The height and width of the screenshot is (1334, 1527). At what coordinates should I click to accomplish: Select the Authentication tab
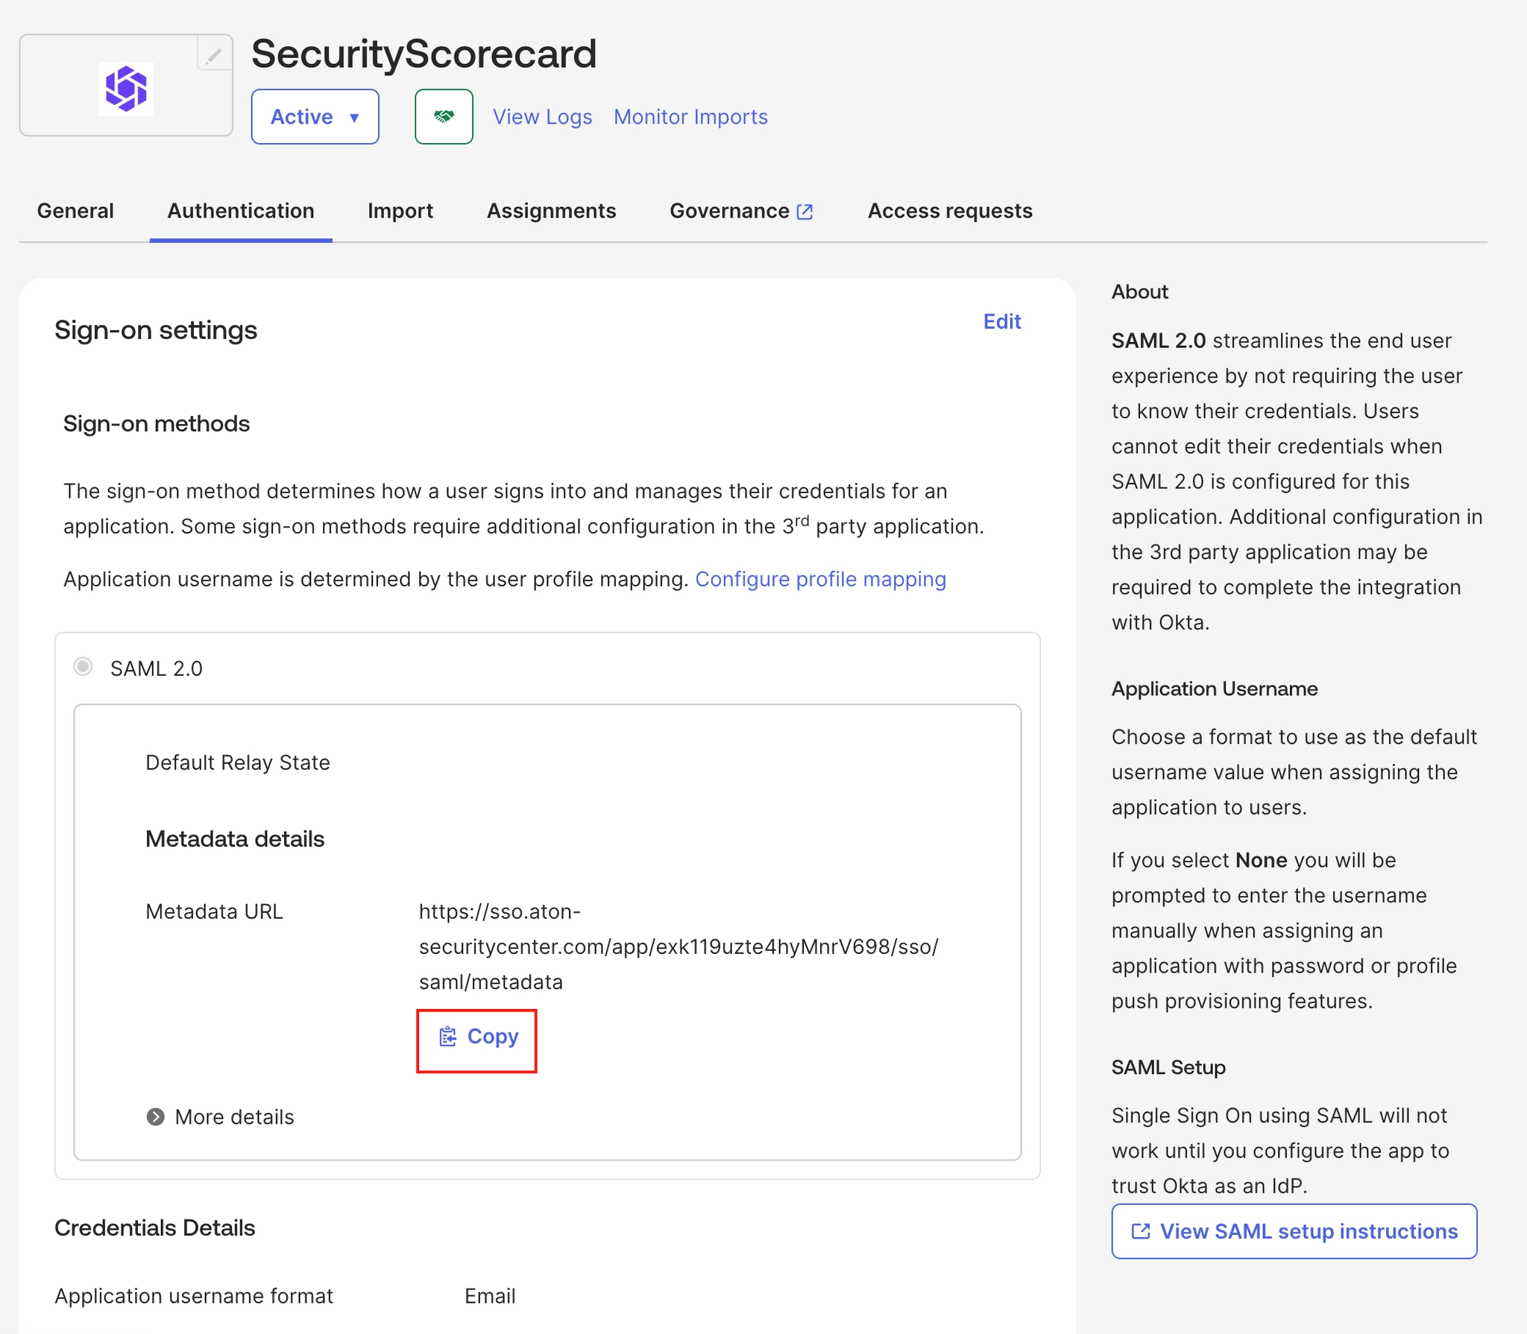(241, 211)
